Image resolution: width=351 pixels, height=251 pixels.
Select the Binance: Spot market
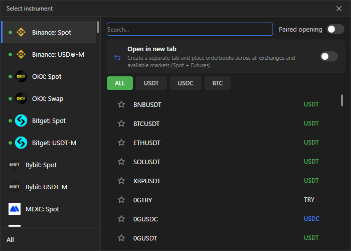[49, 32]
